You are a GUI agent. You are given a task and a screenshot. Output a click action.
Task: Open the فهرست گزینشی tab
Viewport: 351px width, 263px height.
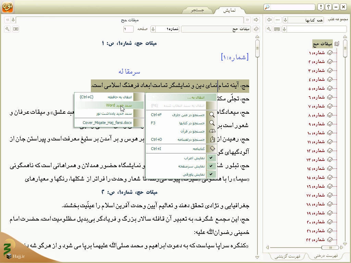click(287, 256)
